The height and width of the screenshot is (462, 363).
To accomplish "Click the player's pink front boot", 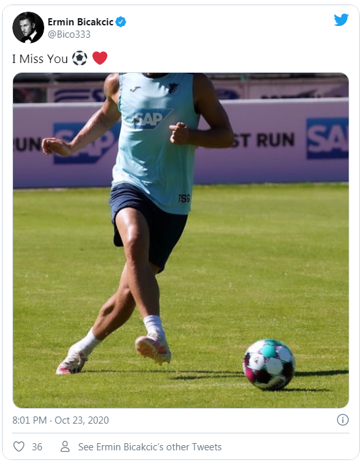I will (x=153, y=349).
